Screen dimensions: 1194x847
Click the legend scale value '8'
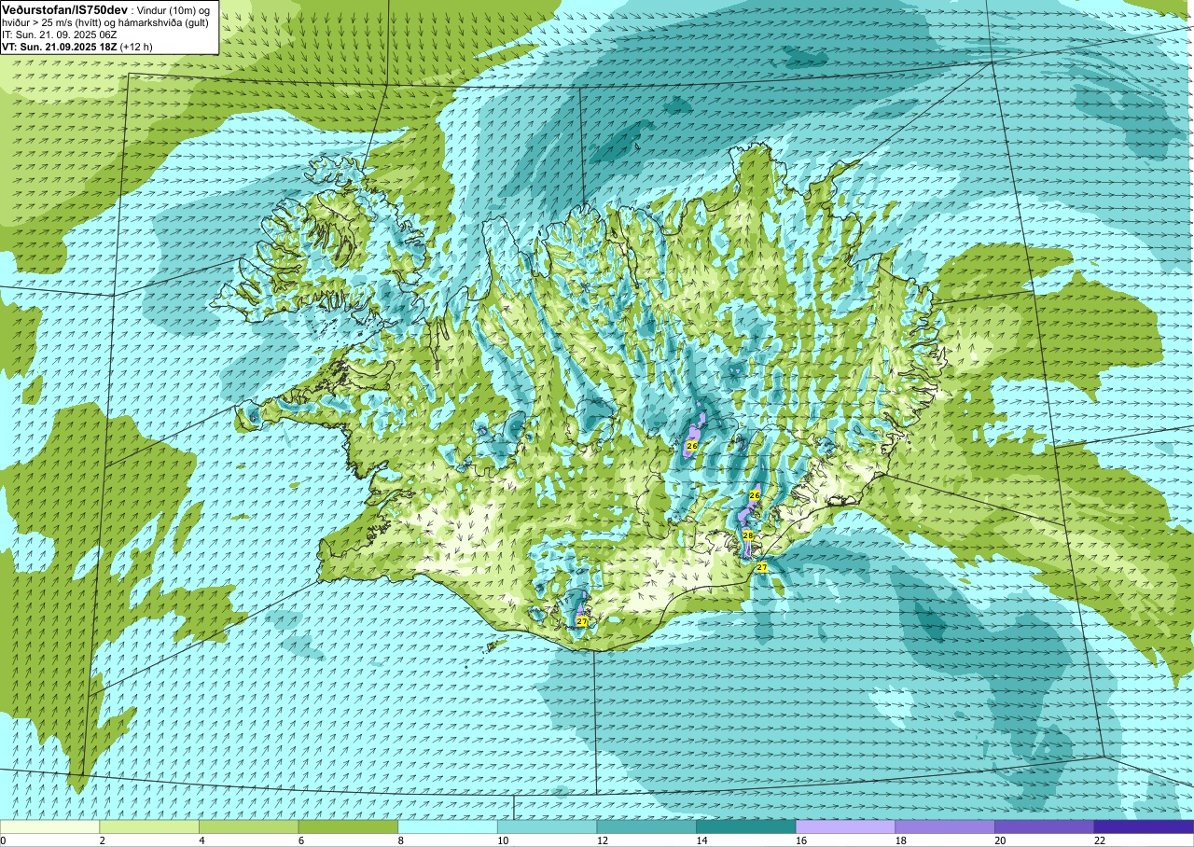400,840
